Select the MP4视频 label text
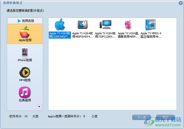This screenshot has height=129, width=184. tap(25, 80)
